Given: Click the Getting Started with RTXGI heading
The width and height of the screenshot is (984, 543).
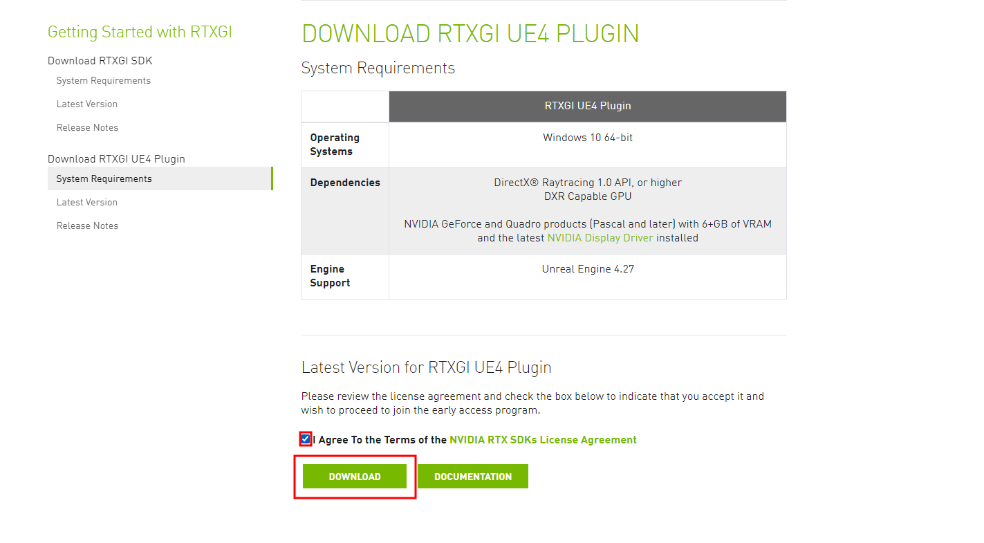Looking at the screenshot, I should [140, 32].
